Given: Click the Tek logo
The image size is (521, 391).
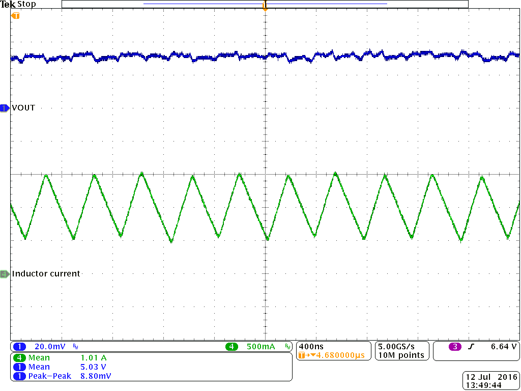Looking at the screenshot, I should pyautogui.click(x=9, y=4).
